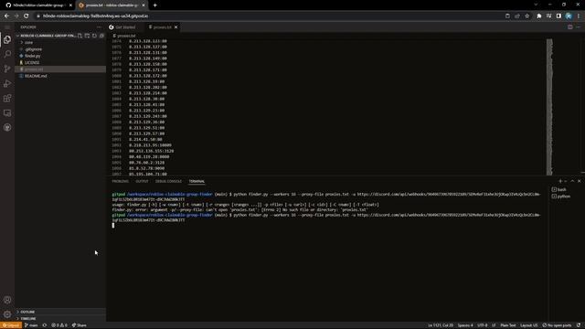Change language mode from Plain Text
585x329 pixels.
(x=508, y=325)
